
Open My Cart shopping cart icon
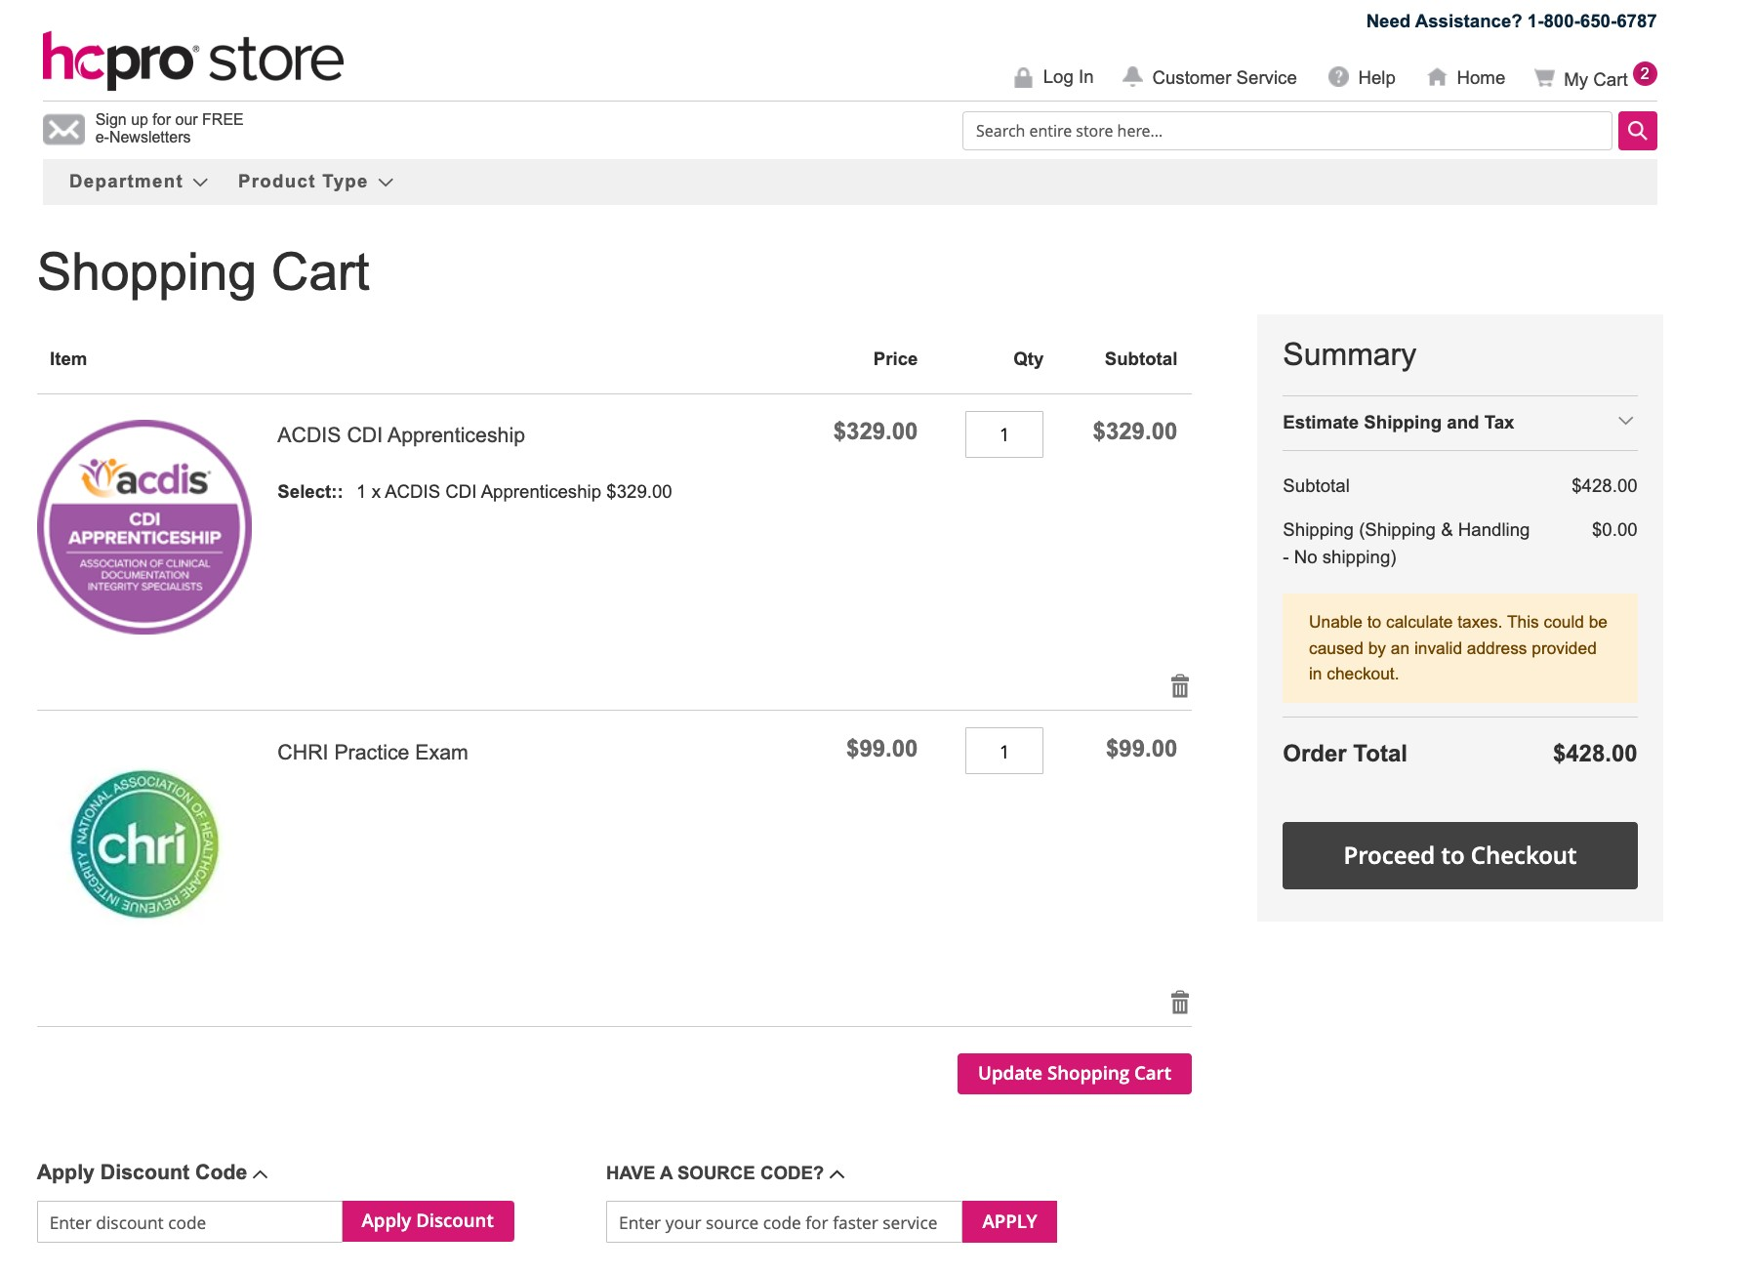click(1544, 78)
